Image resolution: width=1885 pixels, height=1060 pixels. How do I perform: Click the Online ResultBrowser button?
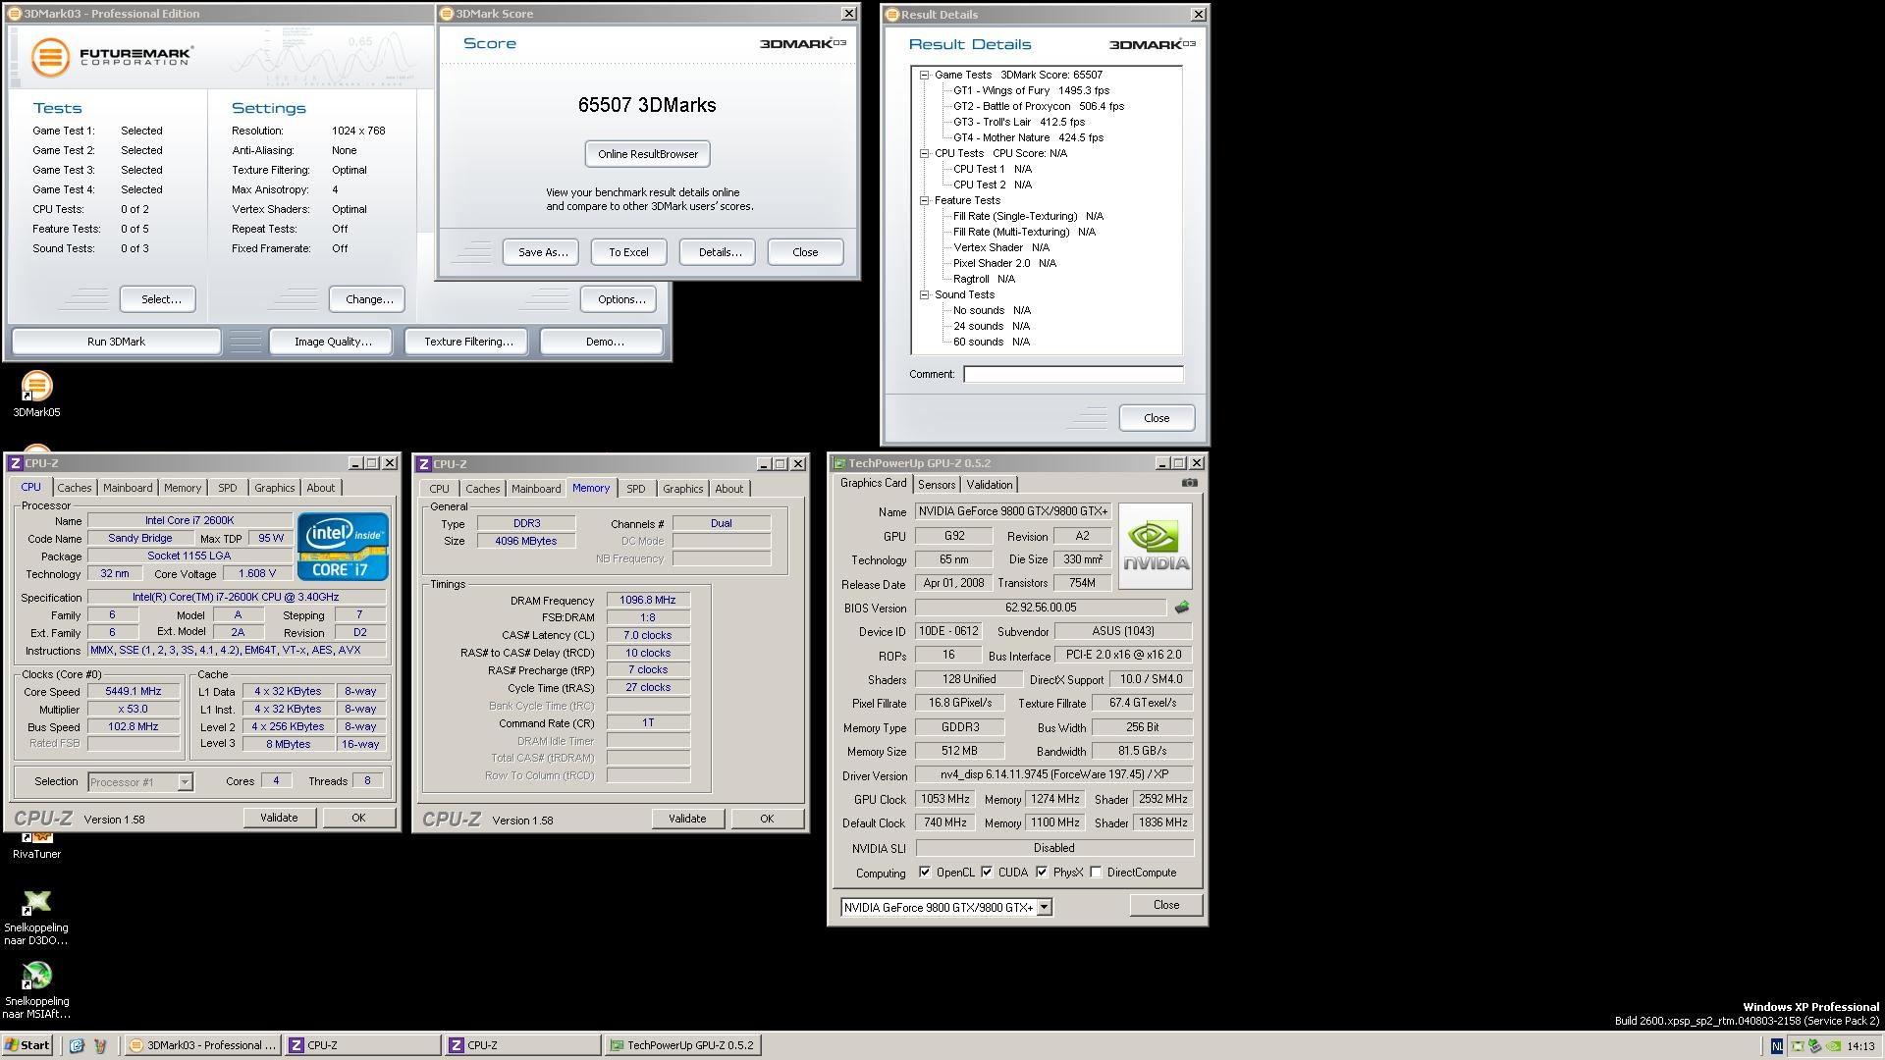[648, 154]
